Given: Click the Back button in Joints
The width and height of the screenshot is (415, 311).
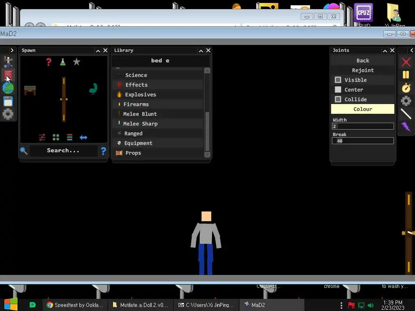Looking at the screenshot, I should (363, 61).
